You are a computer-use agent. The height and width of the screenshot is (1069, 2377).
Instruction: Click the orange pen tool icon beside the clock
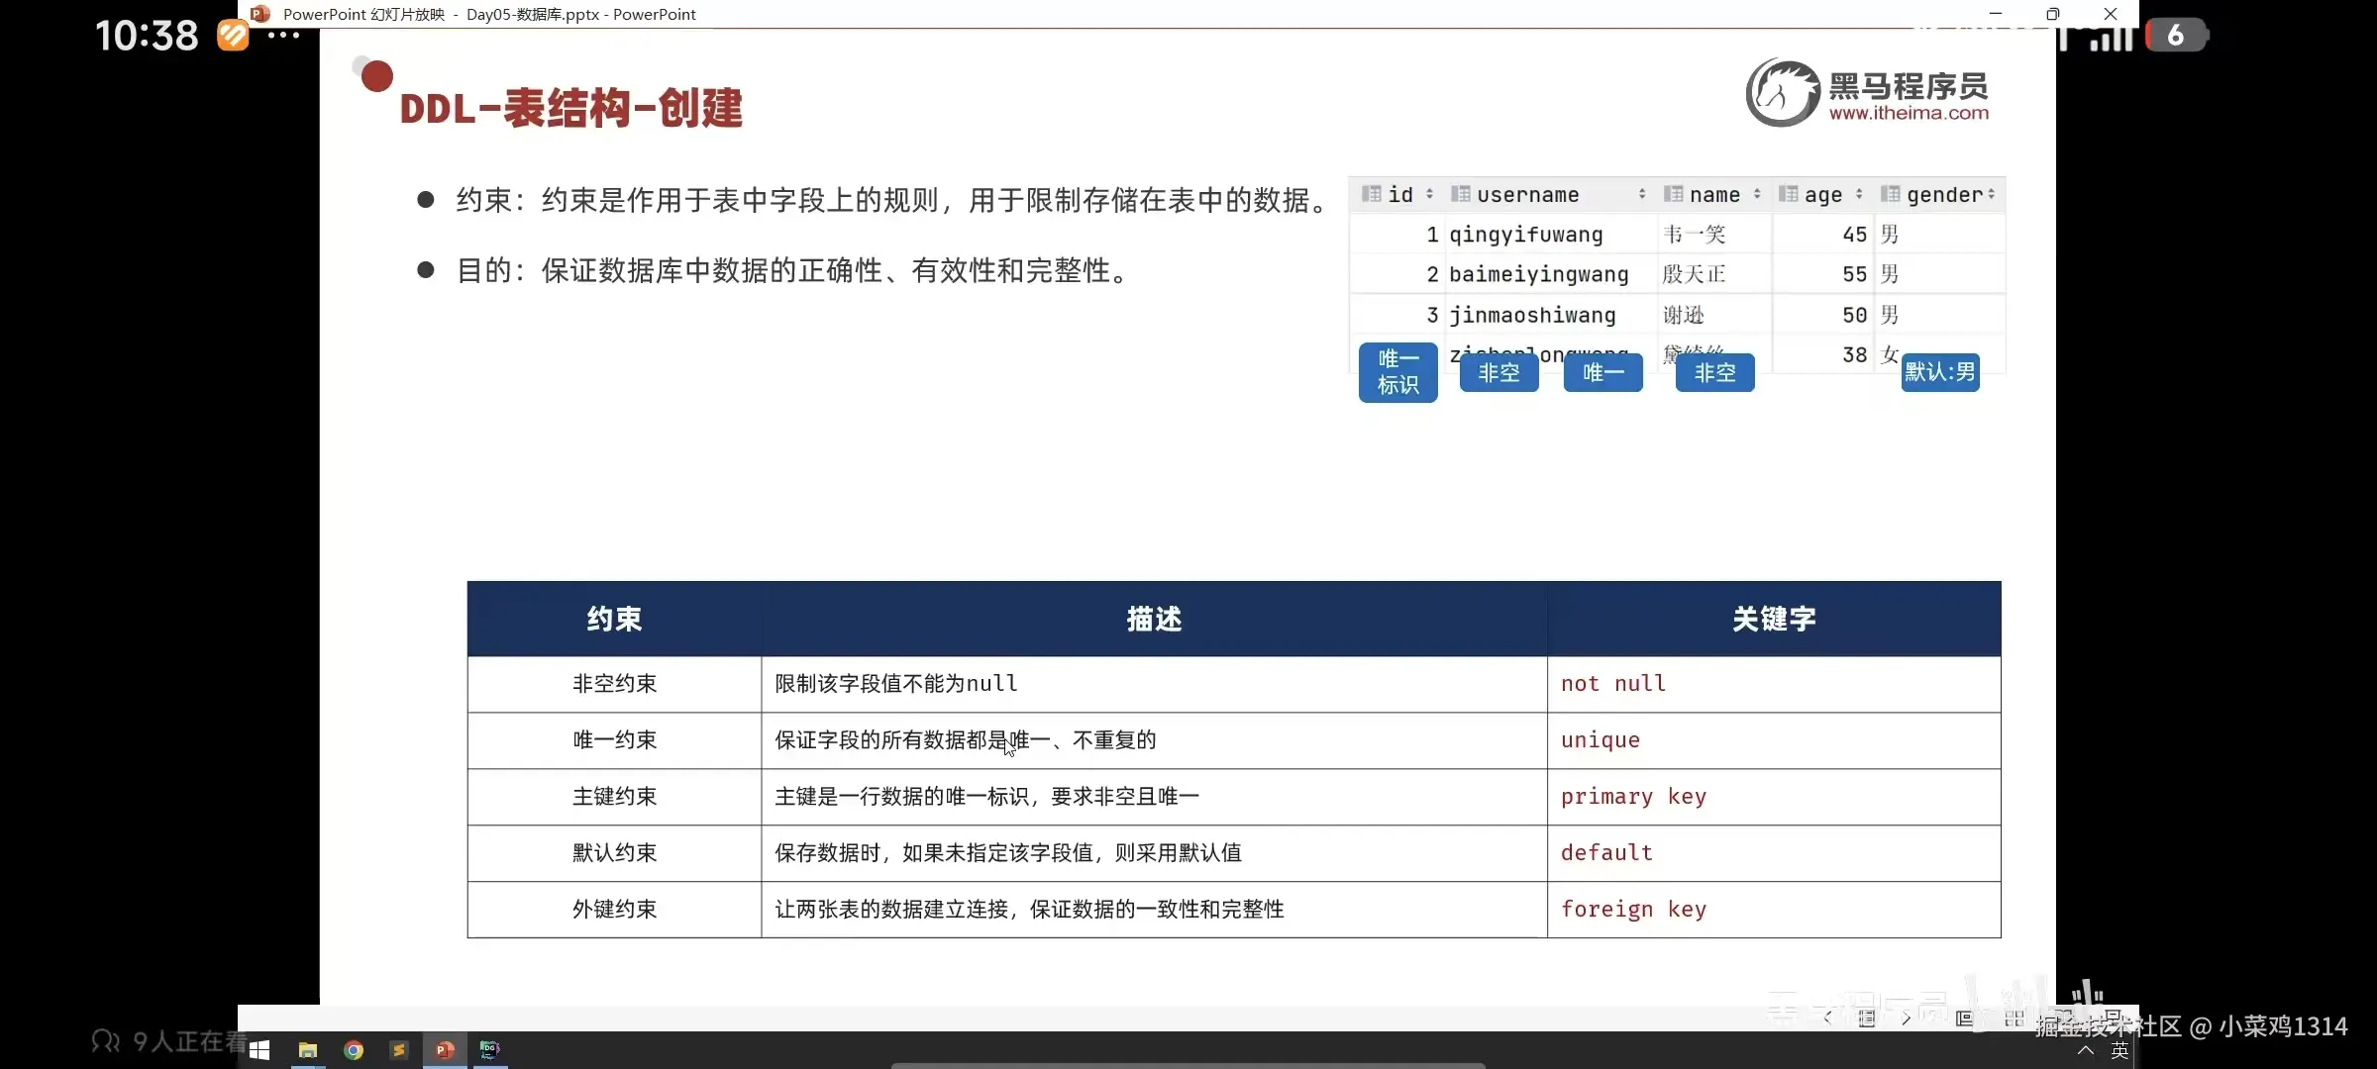(x=232, y=35)
